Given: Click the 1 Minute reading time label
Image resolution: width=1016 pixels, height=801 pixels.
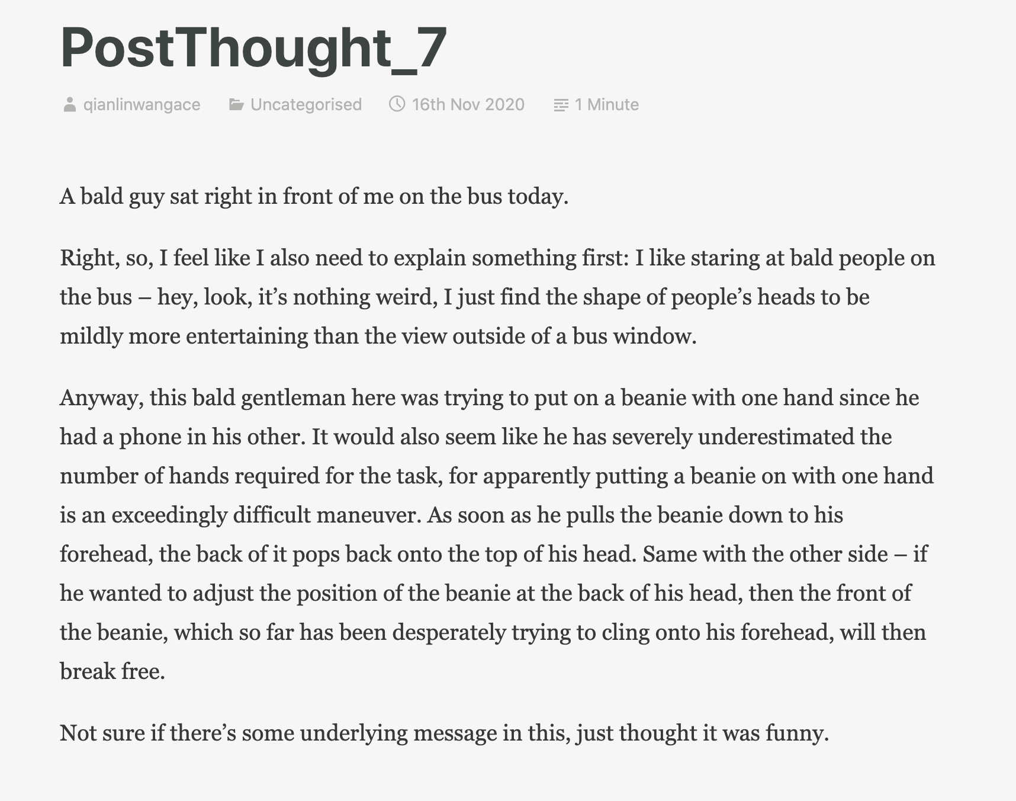Looking at the screenshot, I should [x=607, y=105].
